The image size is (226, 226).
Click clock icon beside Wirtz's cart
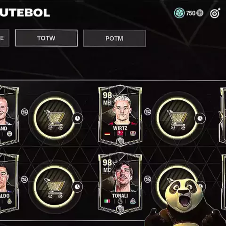[x=200, y=118]
